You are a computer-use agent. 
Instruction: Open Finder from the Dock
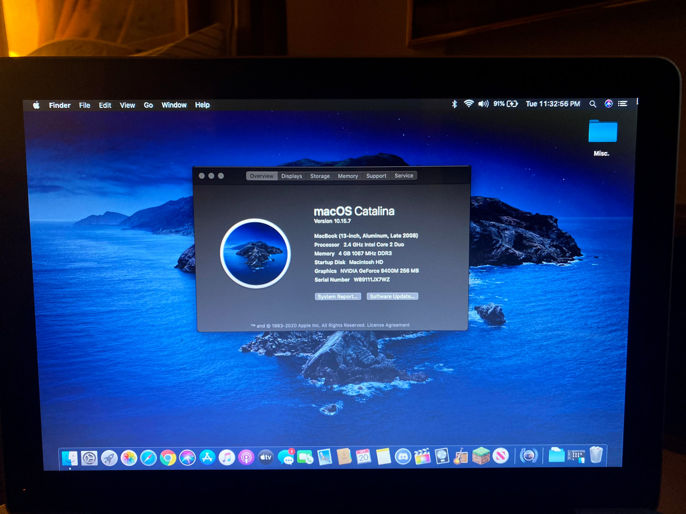click(x=70, y=458)
